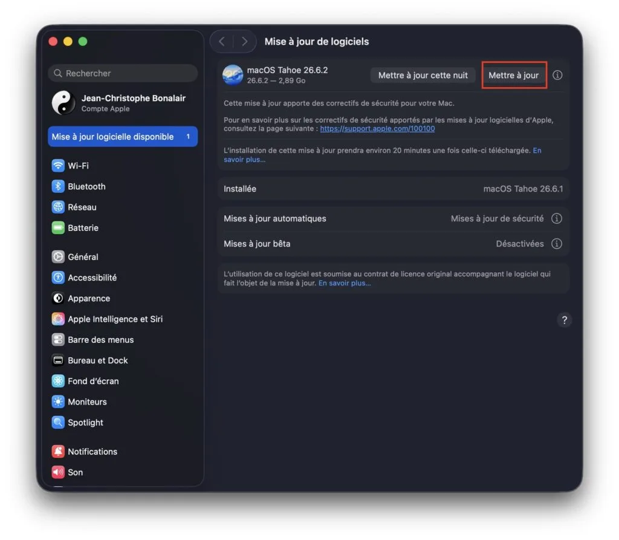Open the Apparence icon
The width and height of the screenshot is (619, 540).
[58, 298]
